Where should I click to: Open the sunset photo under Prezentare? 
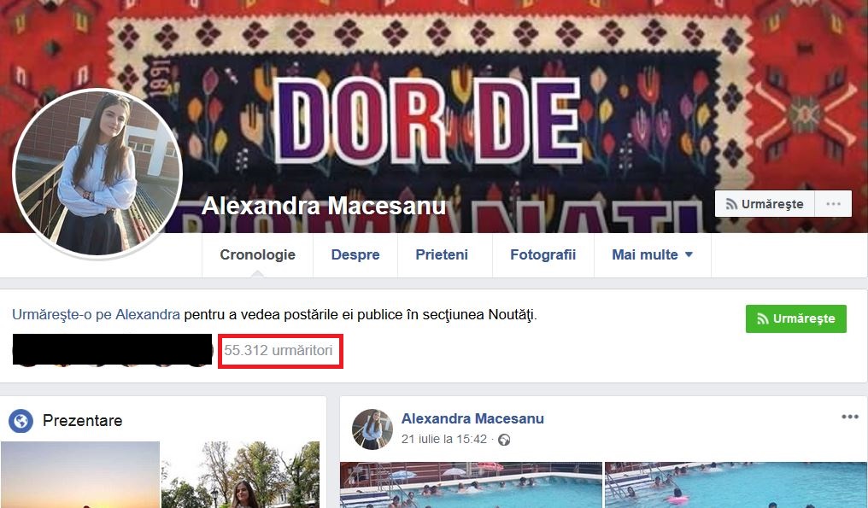coord(80,475)
